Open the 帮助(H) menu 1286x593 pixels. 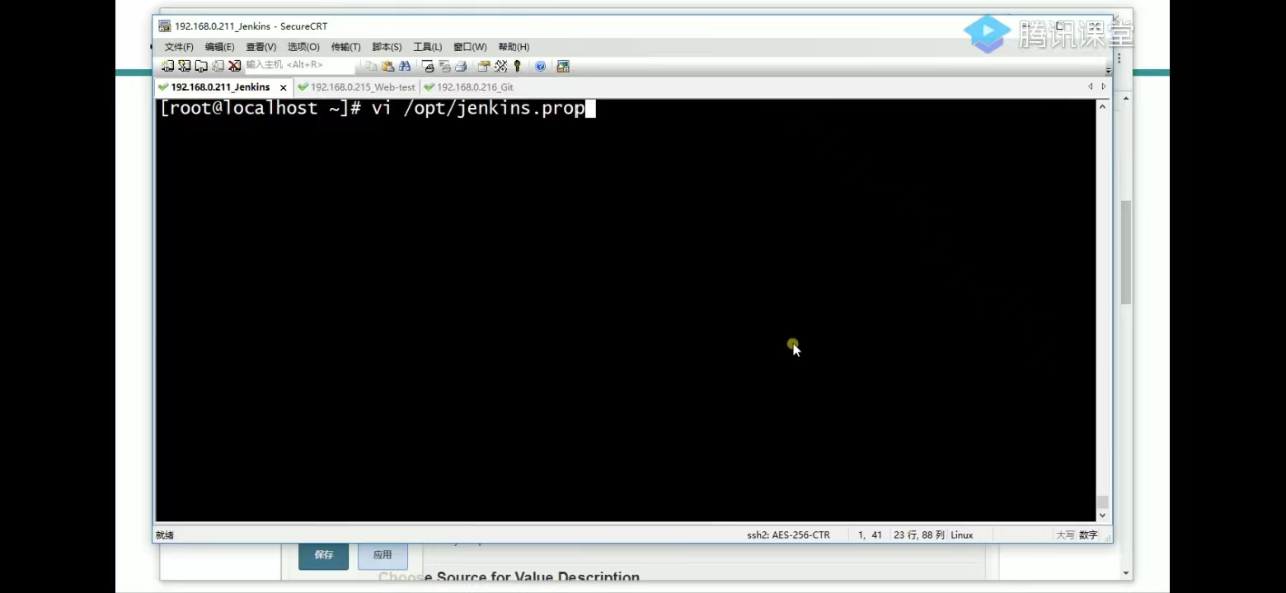tap(514, 47)
